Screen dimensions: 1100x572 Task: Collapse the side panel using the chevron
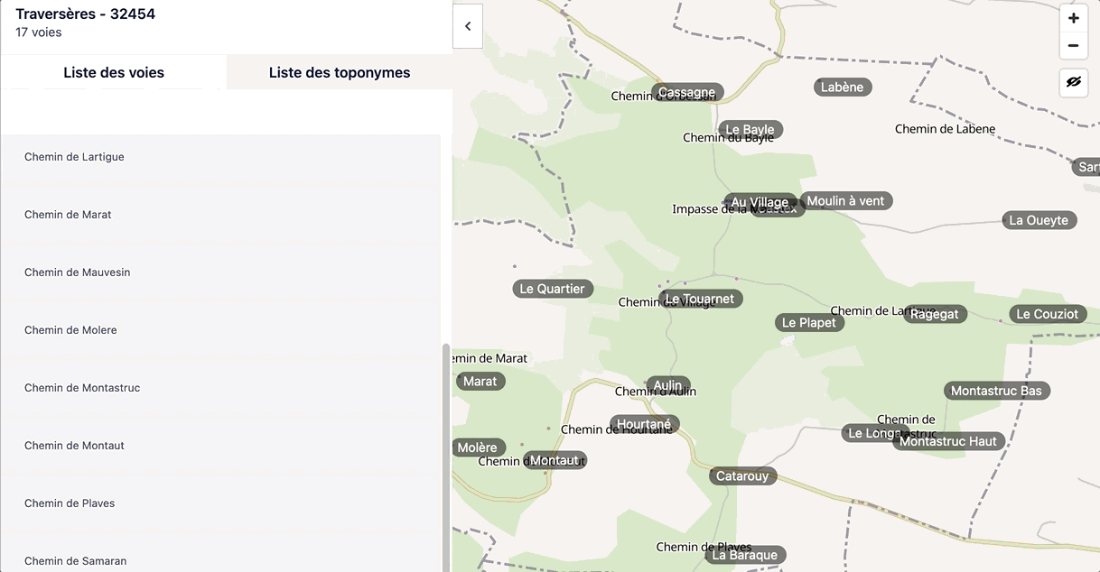point(468,26)
